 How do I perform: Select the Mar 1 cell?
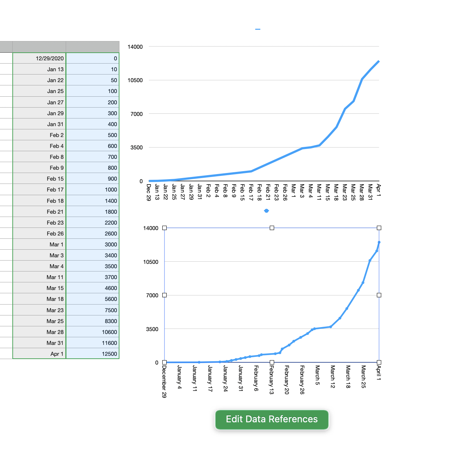(x=39, y=244)
